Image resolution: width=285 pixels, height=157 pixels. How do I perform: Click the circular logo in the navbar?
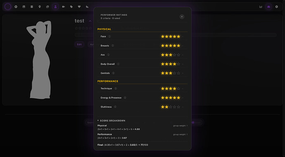point(8,7)
